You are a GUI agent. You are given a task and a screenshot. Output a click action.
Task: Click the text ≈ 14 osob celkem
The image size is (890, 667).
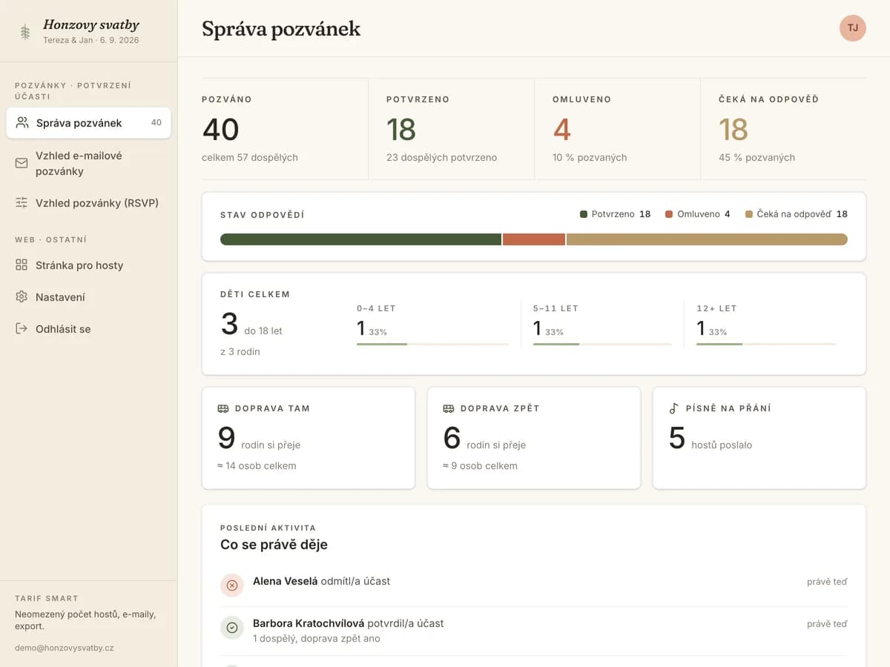(x=257, y=465)
